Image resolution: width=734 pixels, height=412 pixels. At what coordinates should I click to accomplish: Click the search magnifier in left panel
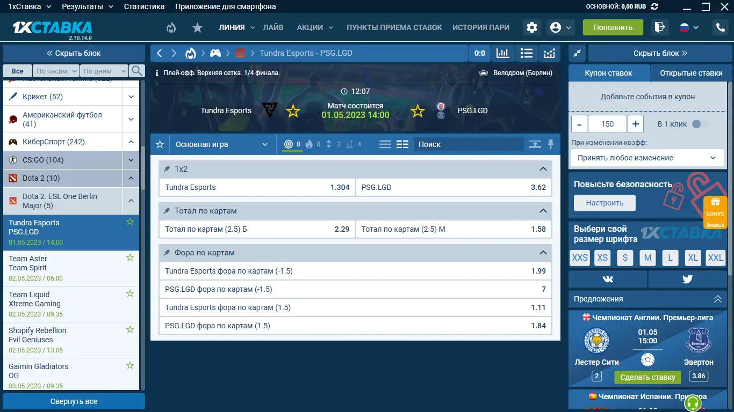(137, 71)
